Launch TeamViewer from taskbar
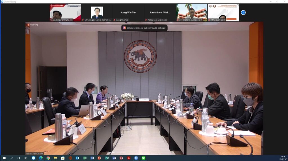The width and height of the screenshot is (288, 161). (x=33, y=158)
